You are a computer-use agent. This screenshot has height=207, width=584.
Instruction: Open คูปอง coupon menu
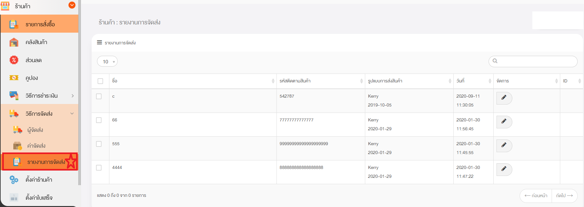click(39, 78)
